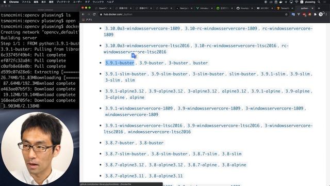Open the 3.8-buster tag link
Viewport: 330px width, 186px height.
tap(151, 143)
